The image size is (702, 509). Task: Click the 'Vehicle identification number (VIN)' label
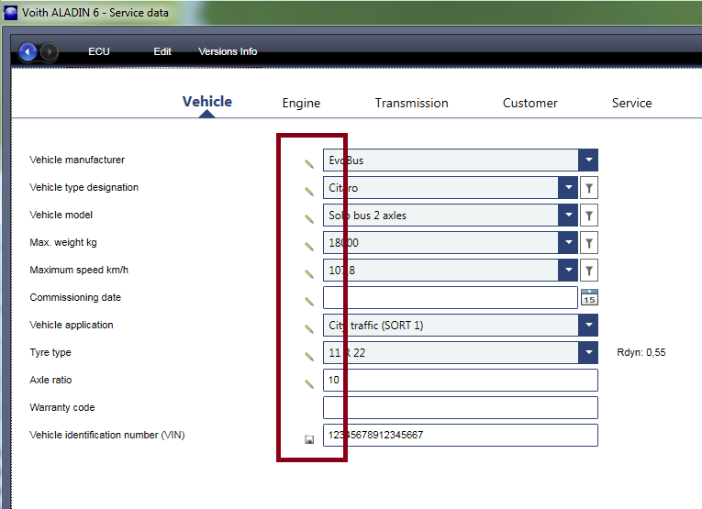tap(107, 435)
